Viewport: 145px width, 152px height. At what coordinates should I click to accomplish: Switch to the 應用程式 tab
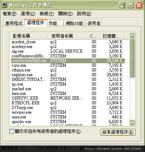14,23
